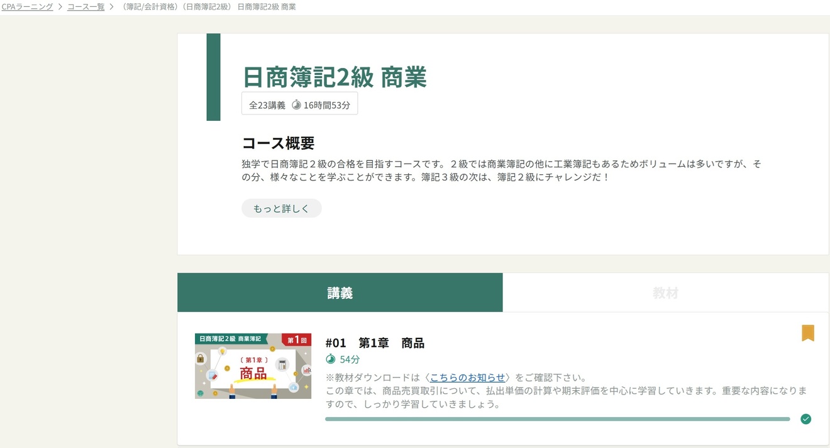Click the clock icon beside 16時間53分

tap(296, 105)
